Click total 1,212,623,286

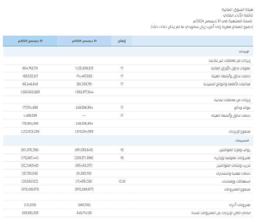pos(30,132)
